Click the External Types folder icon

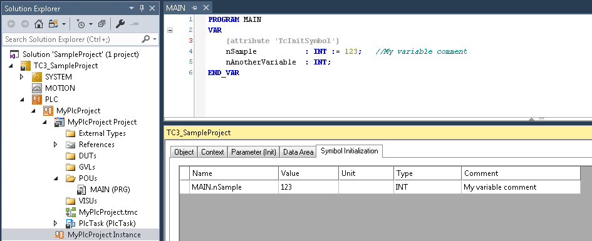pos(71,133)
